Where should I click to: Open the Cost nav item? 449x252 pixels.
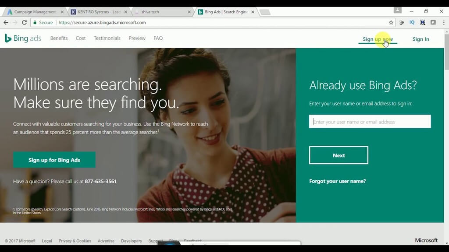click(x=81, y=38)
